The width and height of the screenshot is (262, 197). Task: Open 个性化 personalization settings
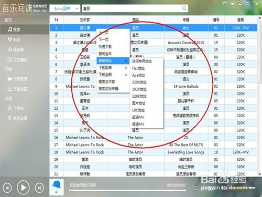pos(16,108)
